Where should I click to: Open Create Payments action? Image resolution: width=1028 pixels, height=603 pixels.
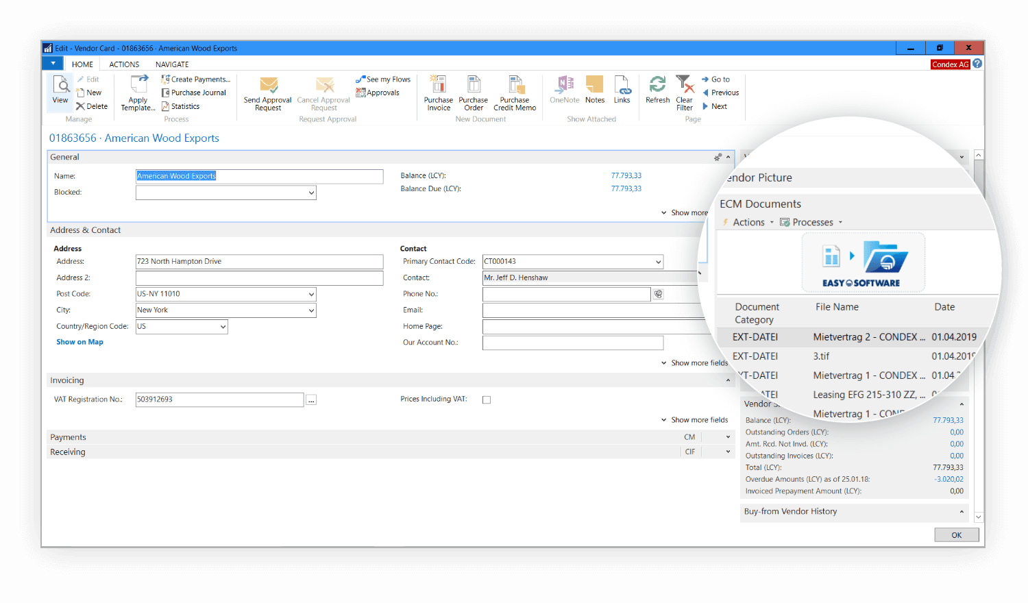[x=196, y=79]
